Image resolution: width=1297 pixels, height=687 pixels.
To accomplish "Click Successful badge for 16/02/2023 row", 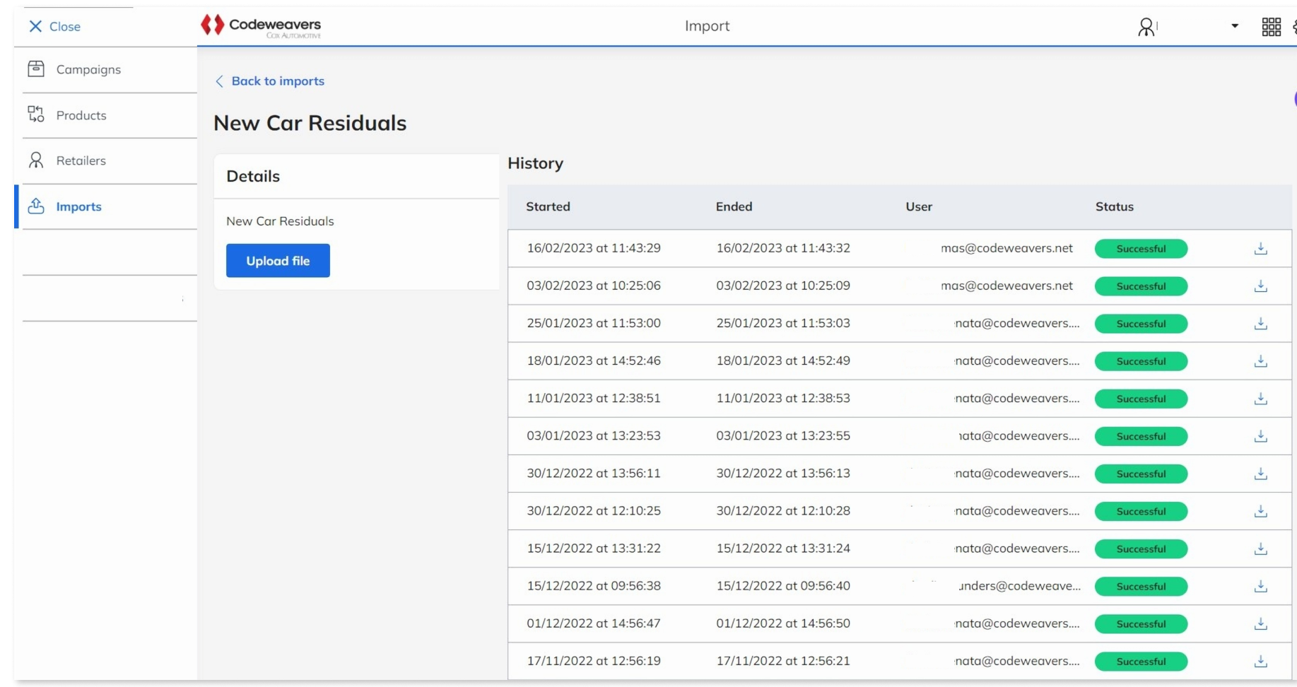I will coord(1141,249).
